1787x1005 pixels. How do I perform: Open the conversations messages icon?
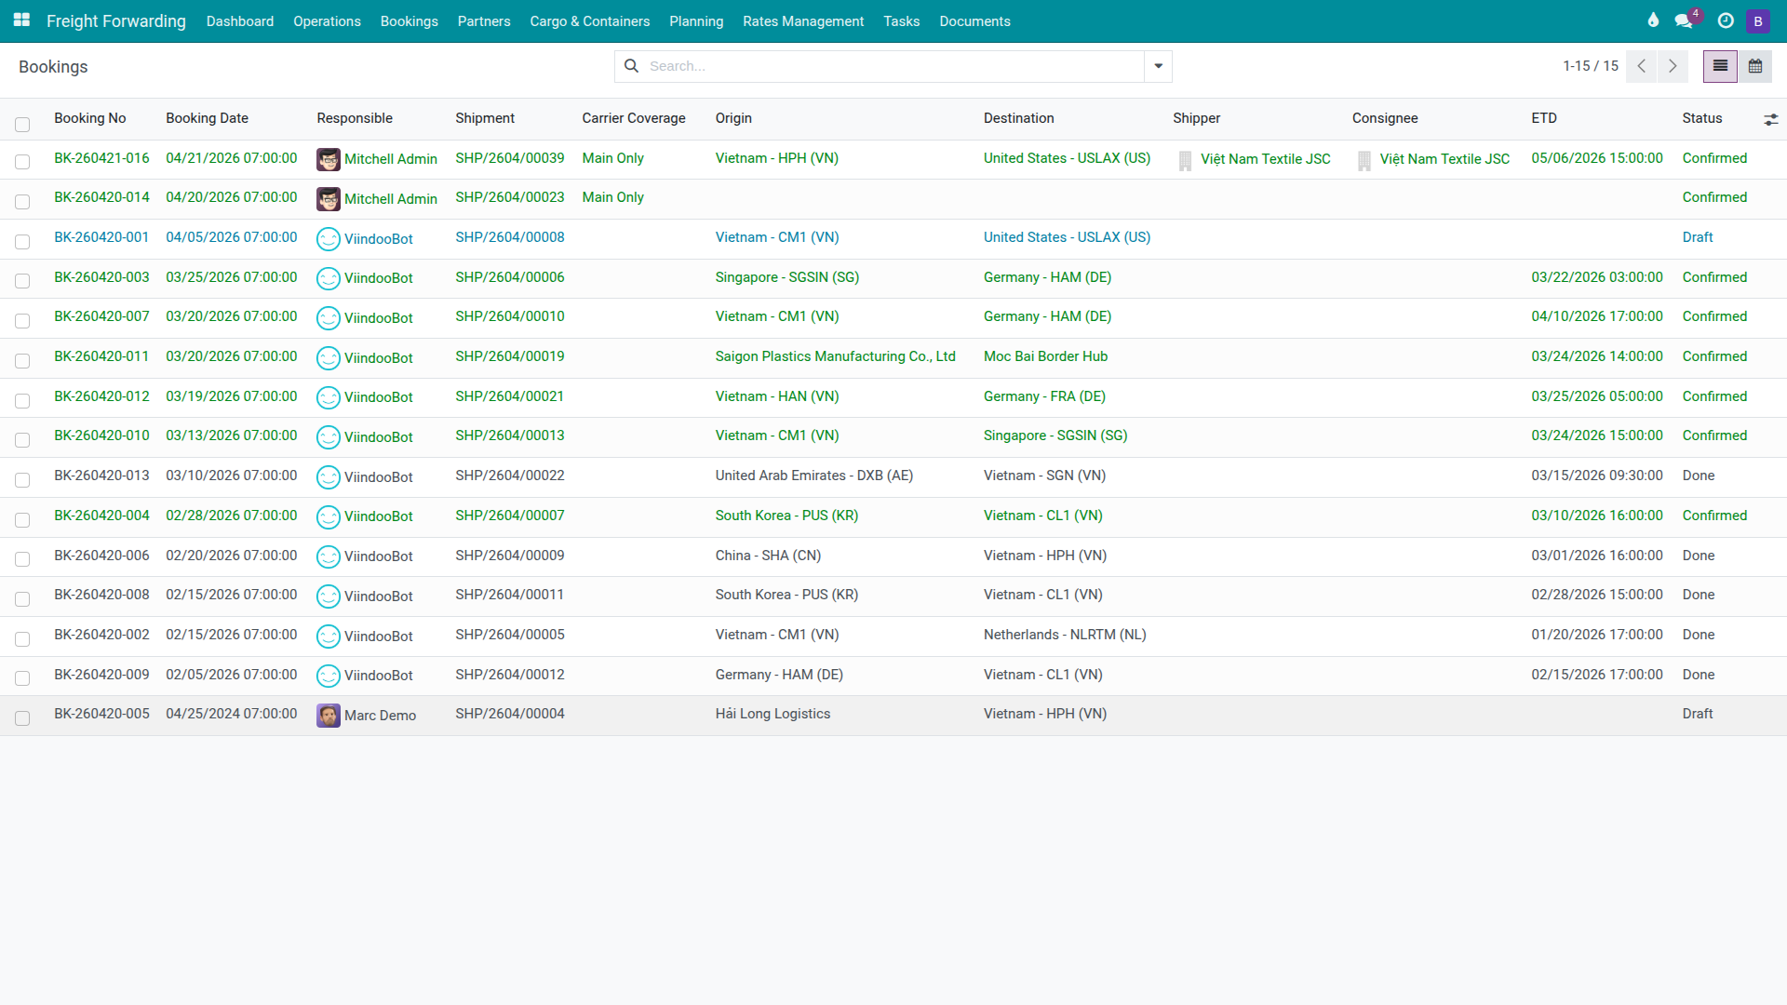[x=1684, y=20]
